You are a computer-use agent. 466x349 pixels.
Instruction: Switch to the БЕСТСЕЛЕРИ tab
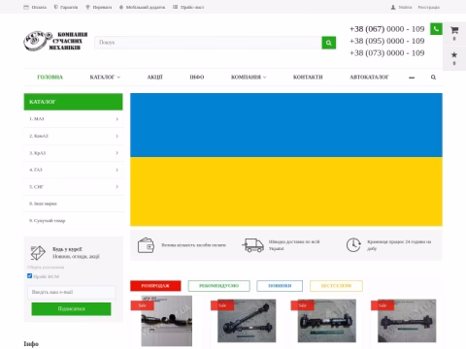pos(336,286)
